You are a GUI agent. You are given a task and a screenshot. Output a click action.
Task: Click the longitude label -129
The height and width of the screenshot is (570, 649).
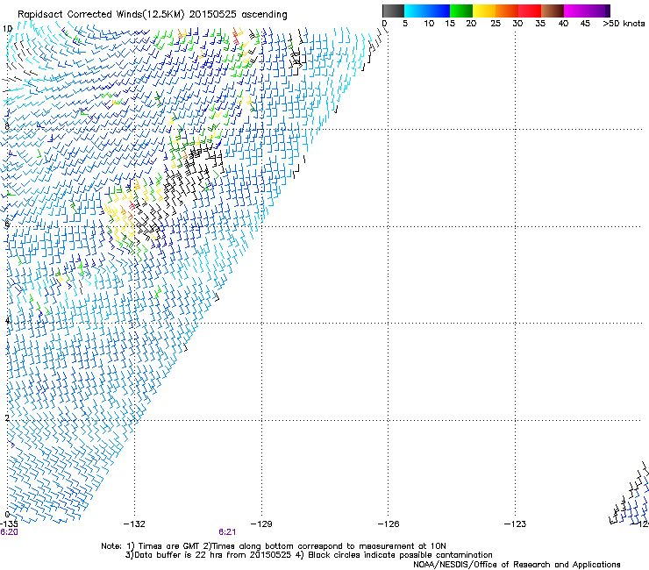(x=261, y=524)
